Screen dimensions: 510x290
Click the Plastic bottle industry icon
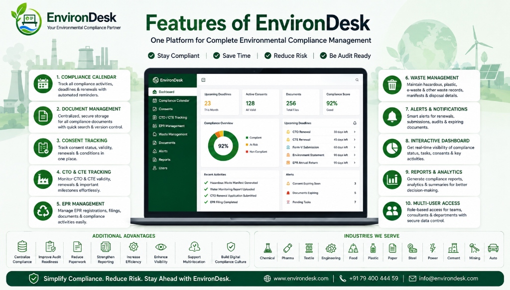tap(373, 248)
